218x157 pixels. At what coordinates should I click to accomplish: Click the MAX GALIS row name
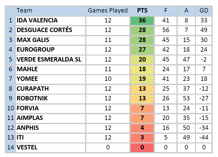pyautogui.click(x=33, y=40)
